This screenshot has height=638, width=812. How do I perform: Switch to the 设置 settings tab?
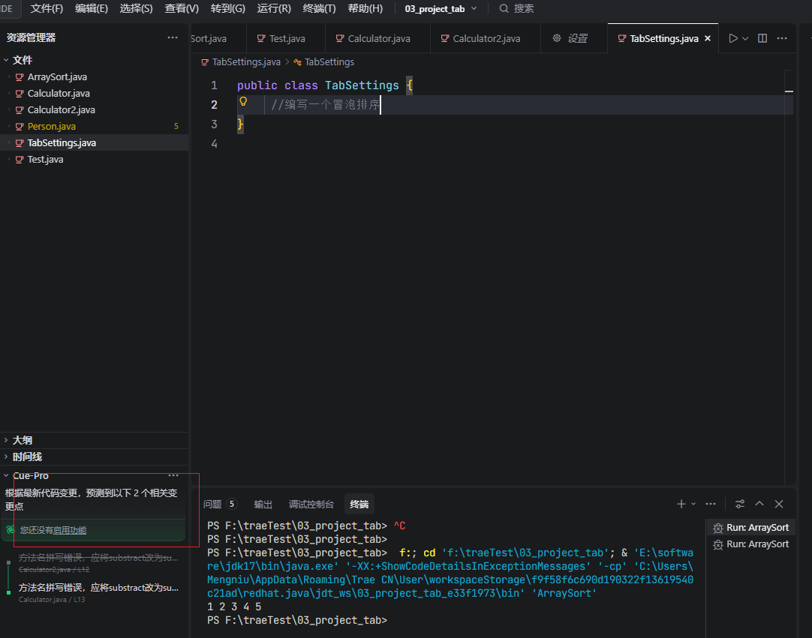tap(574, 38)
